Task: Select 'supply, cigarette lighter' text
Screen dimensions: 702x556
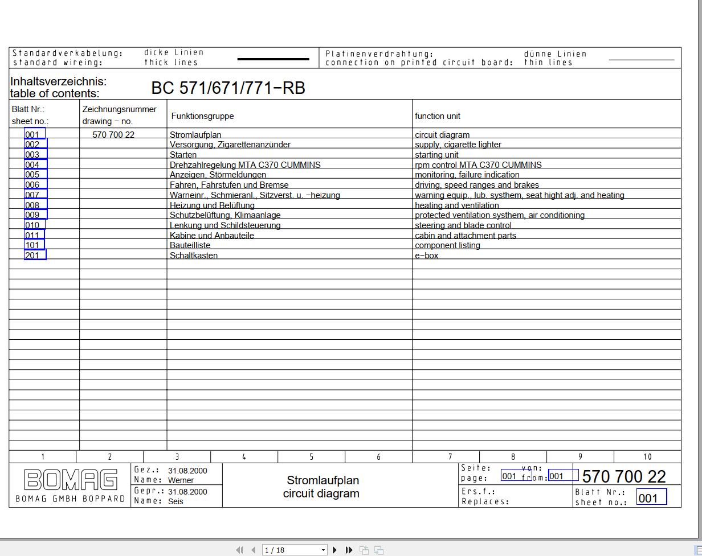Action: [x=458, y=145]
